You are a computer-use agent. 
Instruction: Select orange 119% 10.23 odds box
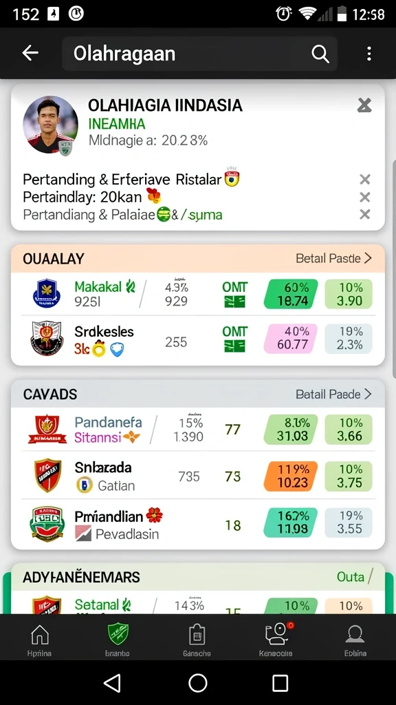(291, 476)
